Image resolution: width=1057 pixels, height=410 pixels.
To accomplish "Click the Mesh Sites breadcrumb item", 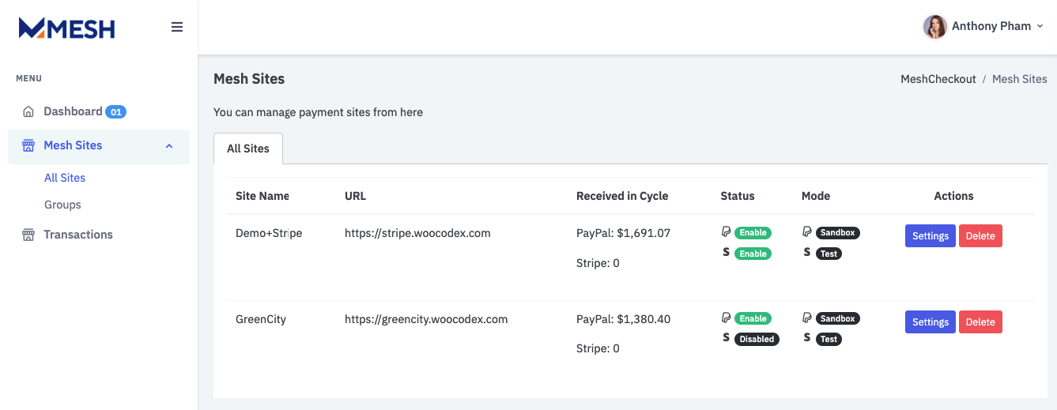I will click(x=1020, y=79).
